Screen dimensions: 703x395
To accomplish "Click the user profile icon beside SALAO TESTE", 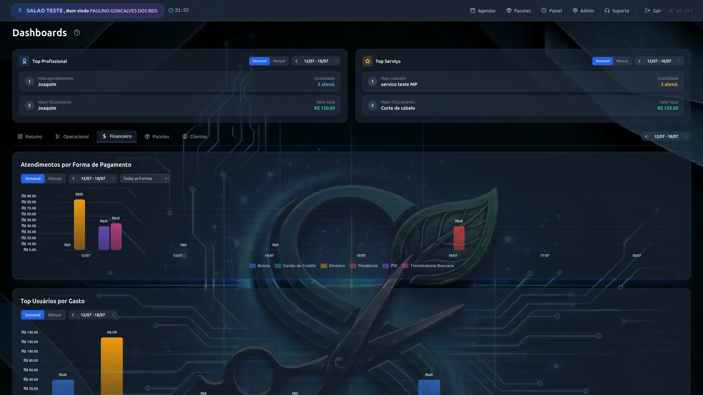I will click(x=21, y=11).
